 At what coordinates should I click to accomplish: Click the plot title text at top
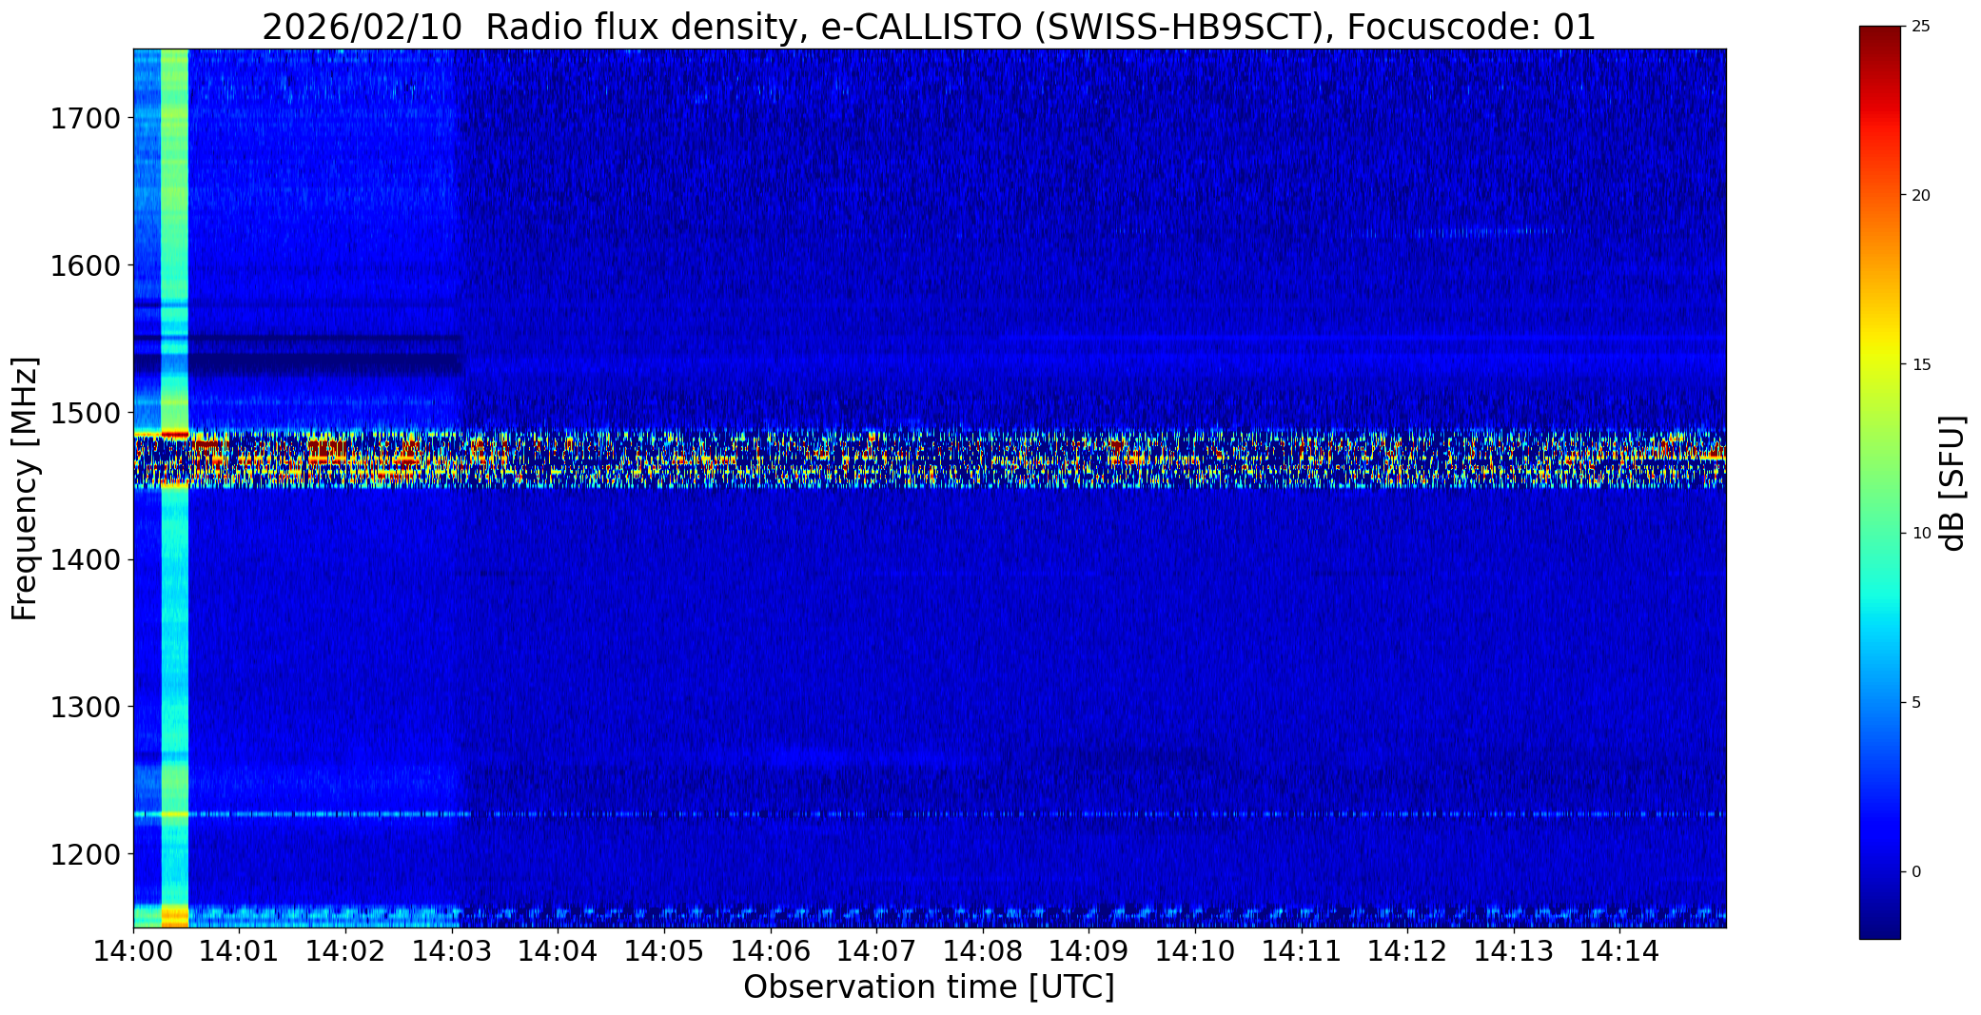coord(929,28)
